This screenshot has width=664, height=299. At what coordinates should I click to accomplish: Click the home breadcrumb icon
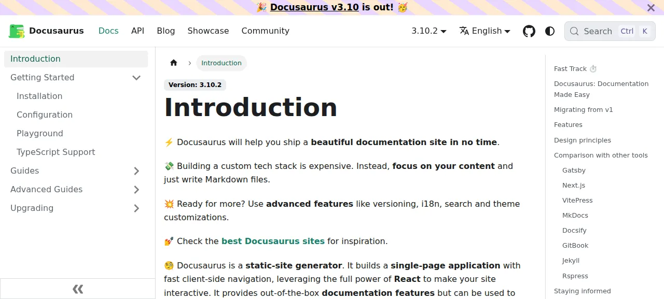click(x=174, y=63)
